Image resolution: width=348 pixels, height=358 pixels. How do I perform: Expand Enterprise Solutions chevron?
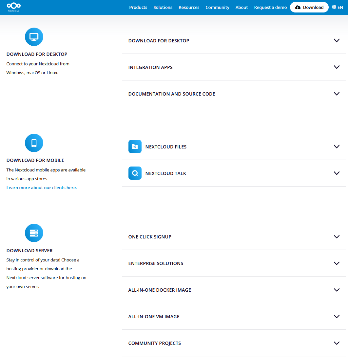pyautogui.click(x=337, y=263)
